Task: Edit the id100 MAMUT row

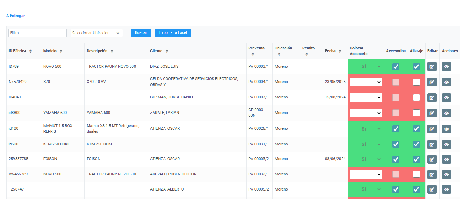Action: pyautogui.click(x=432, y=129)
